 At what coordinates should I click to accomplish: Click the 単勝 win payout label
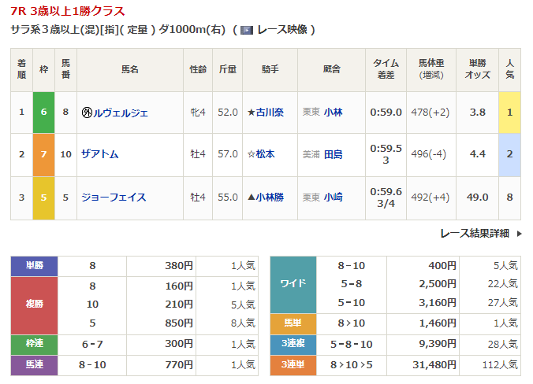(x=34, y=266)
